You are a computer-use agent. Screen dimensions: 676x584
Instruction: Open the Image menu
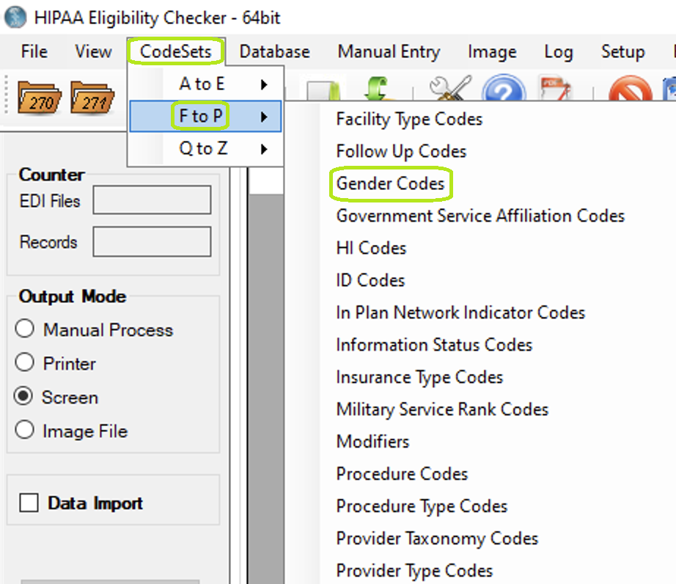pyautogui.click(x=492, y=51)
